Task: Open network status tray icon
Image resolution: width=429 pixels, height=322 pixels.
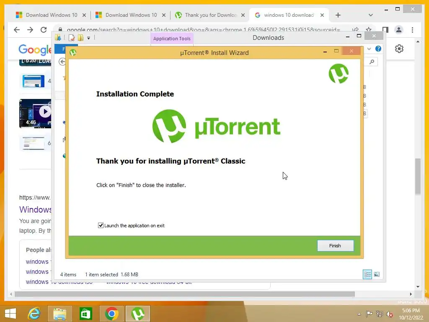Action: (380, 314)
